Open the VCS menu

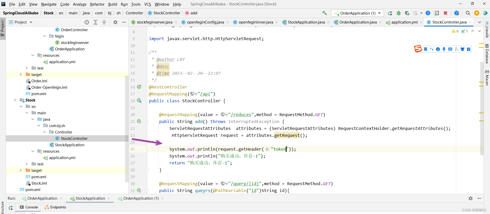tap(147, 4)
